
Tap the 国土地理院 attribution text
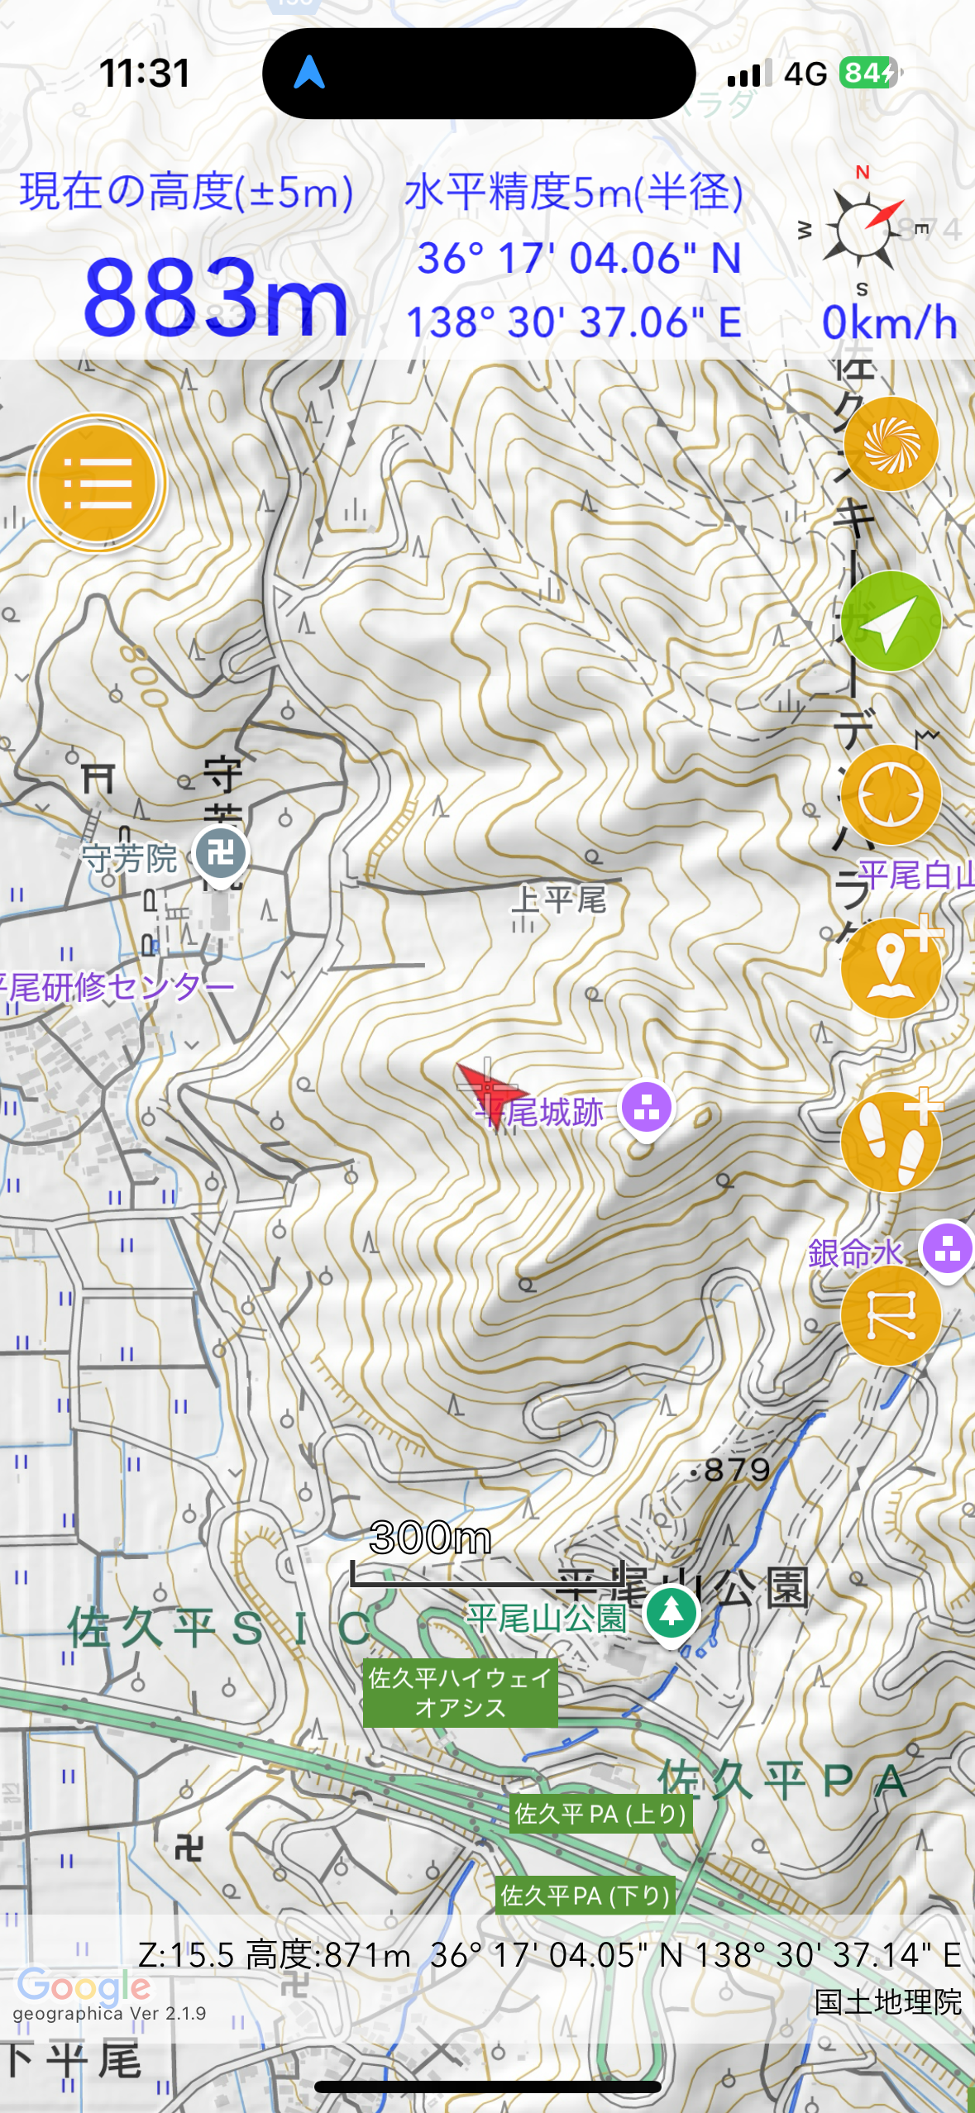(x=887, y=2002)
